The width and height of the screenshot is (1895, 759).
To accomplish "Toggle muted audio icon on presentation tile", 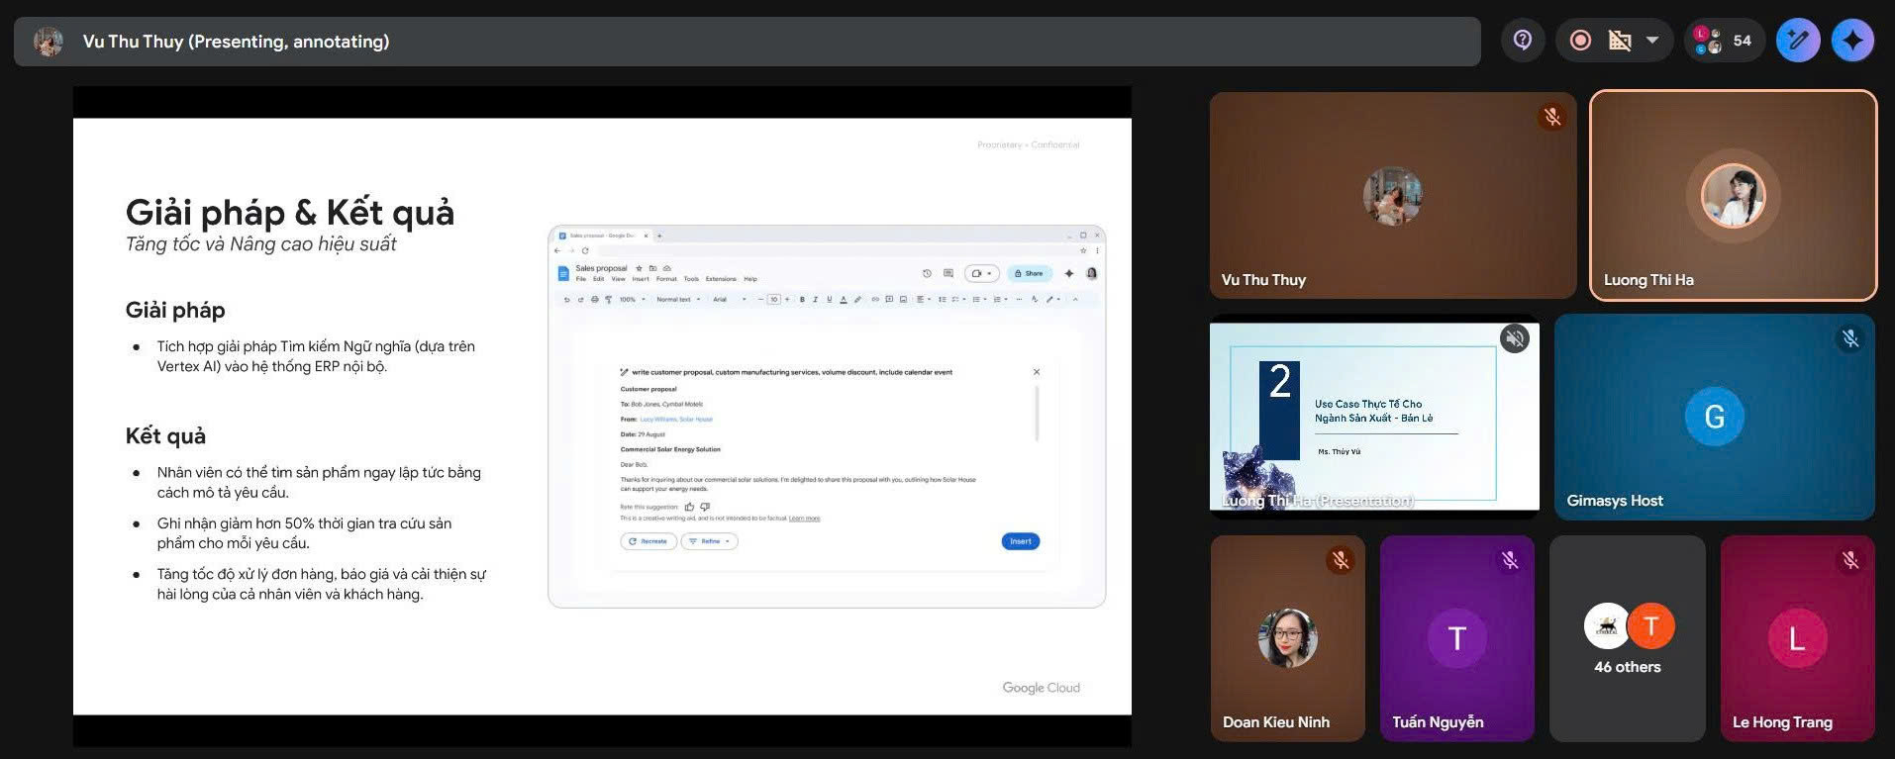I will point(1514,339).
